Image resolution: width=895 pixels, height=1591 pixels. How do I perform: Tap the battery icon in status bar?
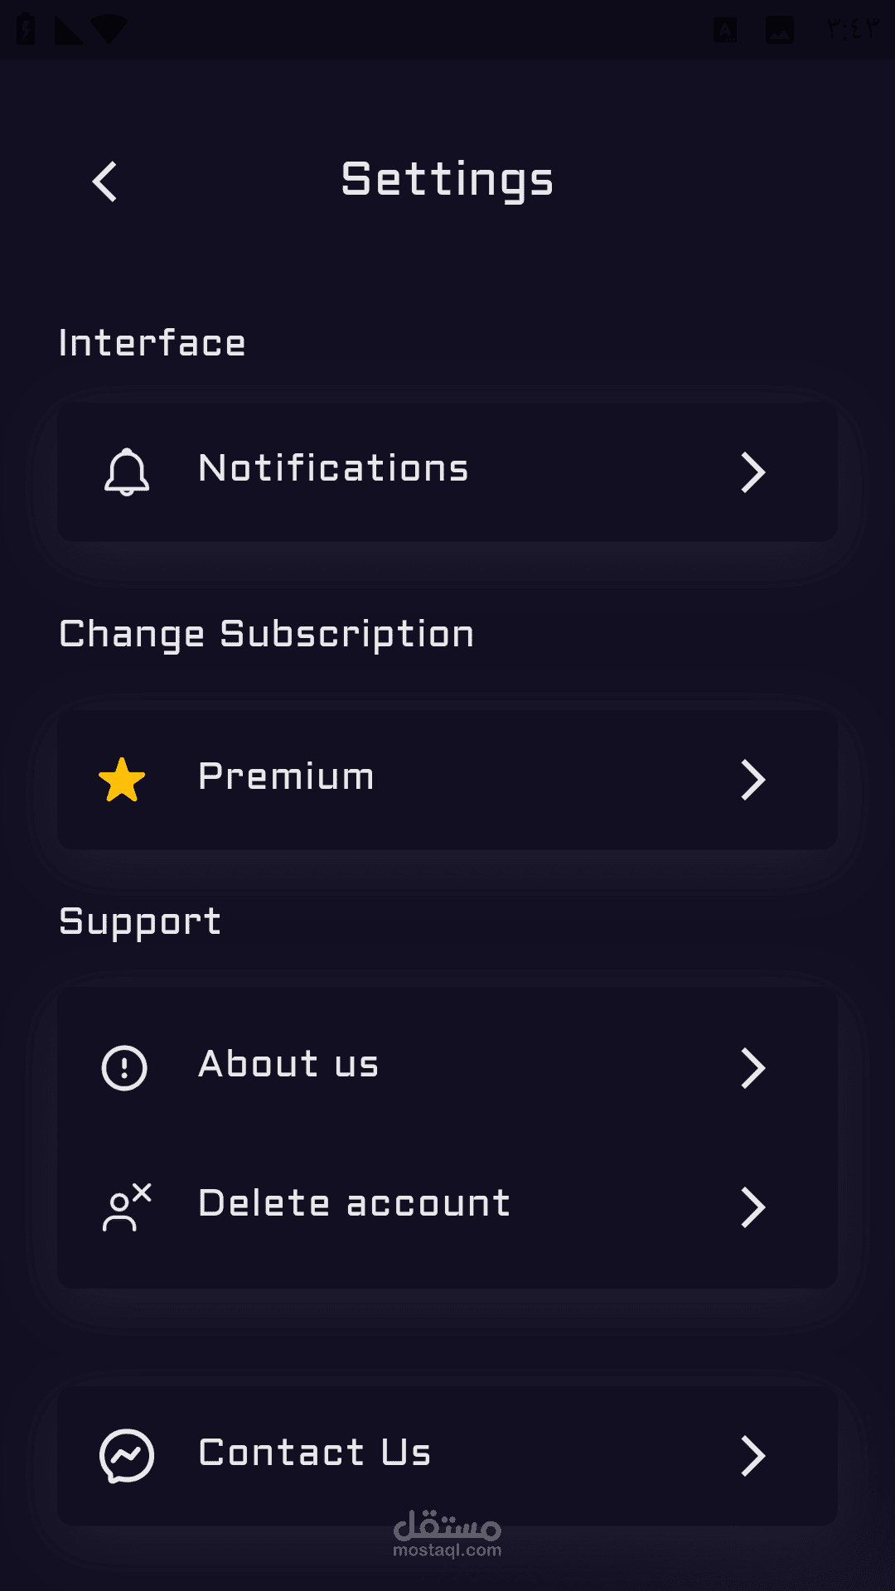pyautogui.click(x=26, y=30)
